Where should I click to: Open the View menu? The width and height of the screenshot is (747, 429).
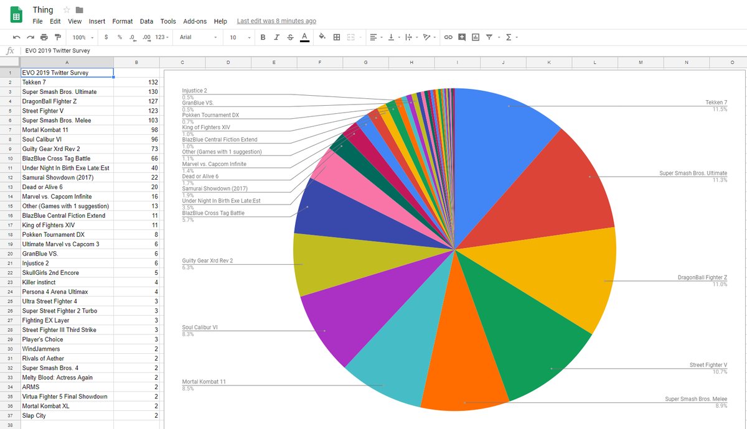(75, 21)
